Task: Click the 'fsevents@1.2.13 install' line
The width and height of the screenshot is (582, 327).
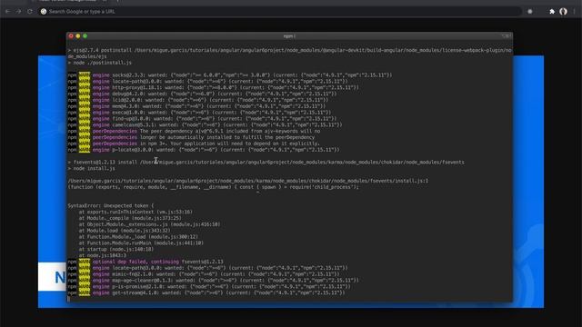Action: coord(266,162)
